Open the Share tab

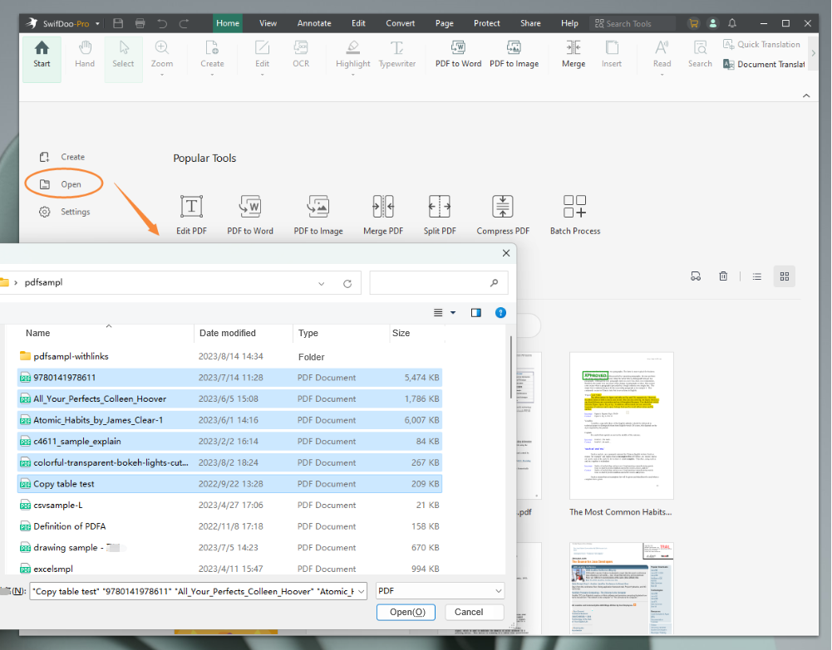pos(530,23)
